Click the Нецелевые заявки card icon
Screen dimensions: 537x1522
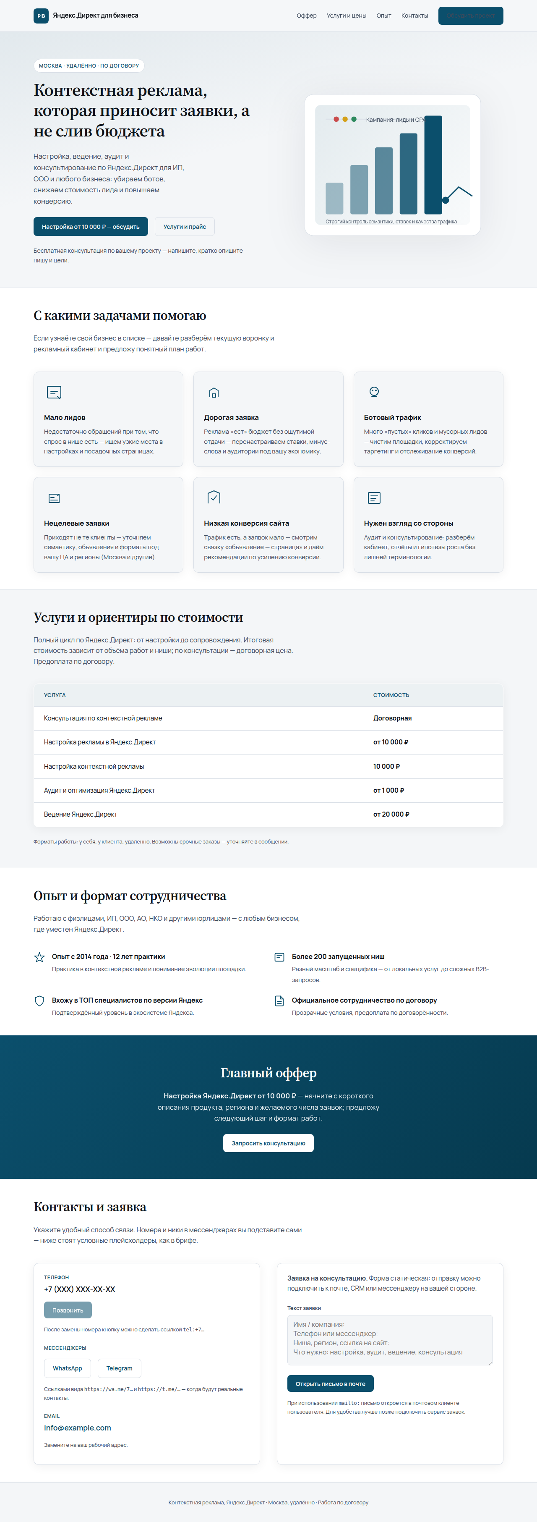click(54, 498)
